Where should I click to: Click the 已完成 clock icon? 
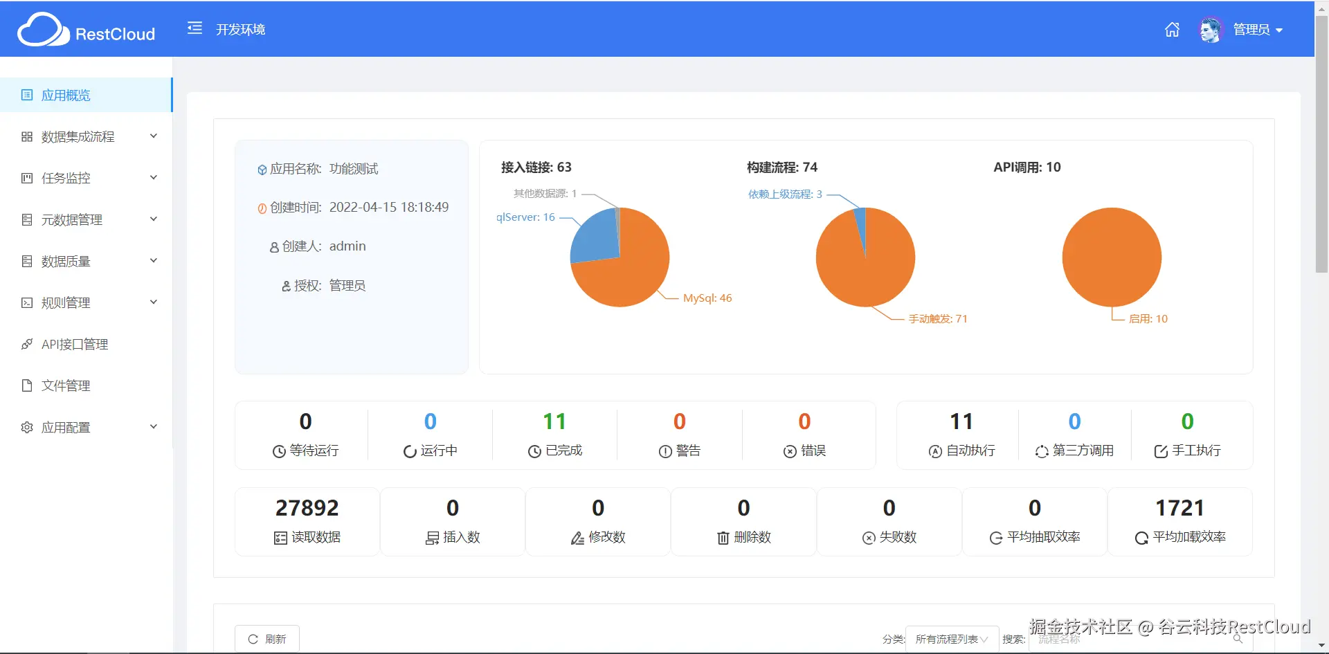click(x=534, y=451)
